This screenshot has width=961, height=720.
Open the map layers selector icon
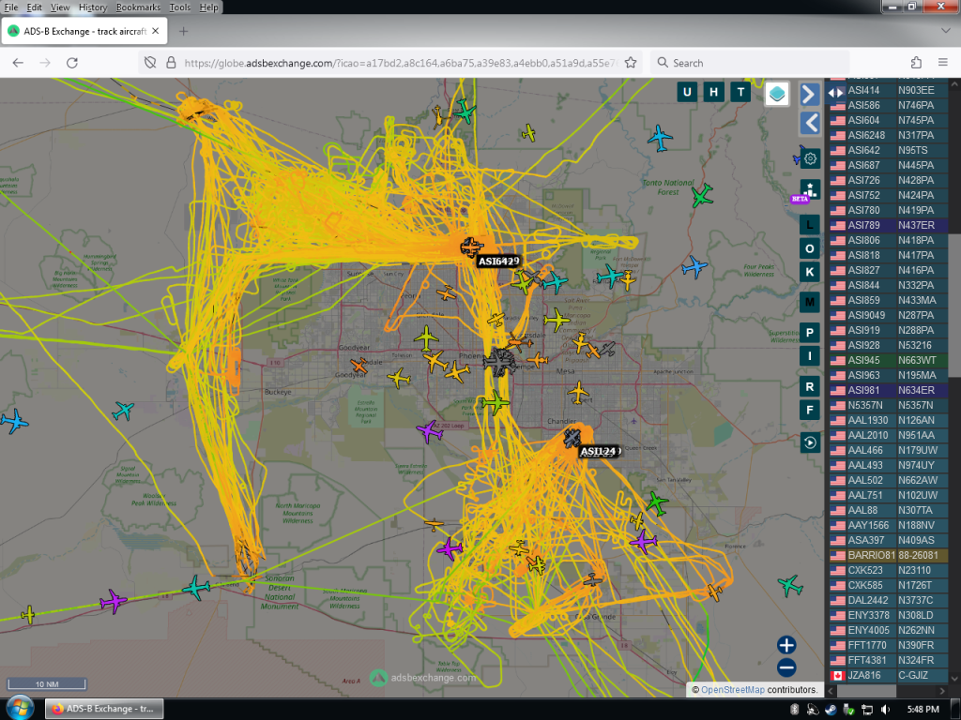[776, 94]
